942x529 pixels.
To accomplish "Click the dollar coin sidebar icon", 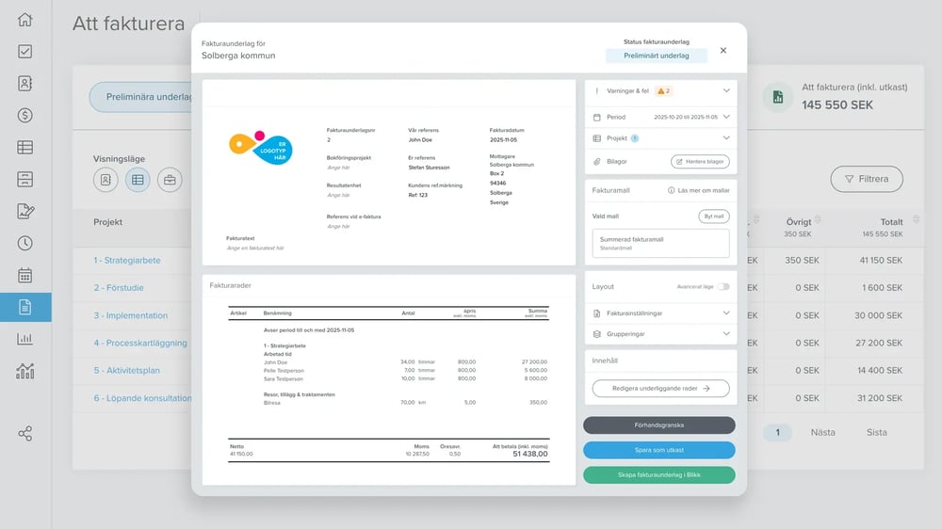I will [25, 116].
